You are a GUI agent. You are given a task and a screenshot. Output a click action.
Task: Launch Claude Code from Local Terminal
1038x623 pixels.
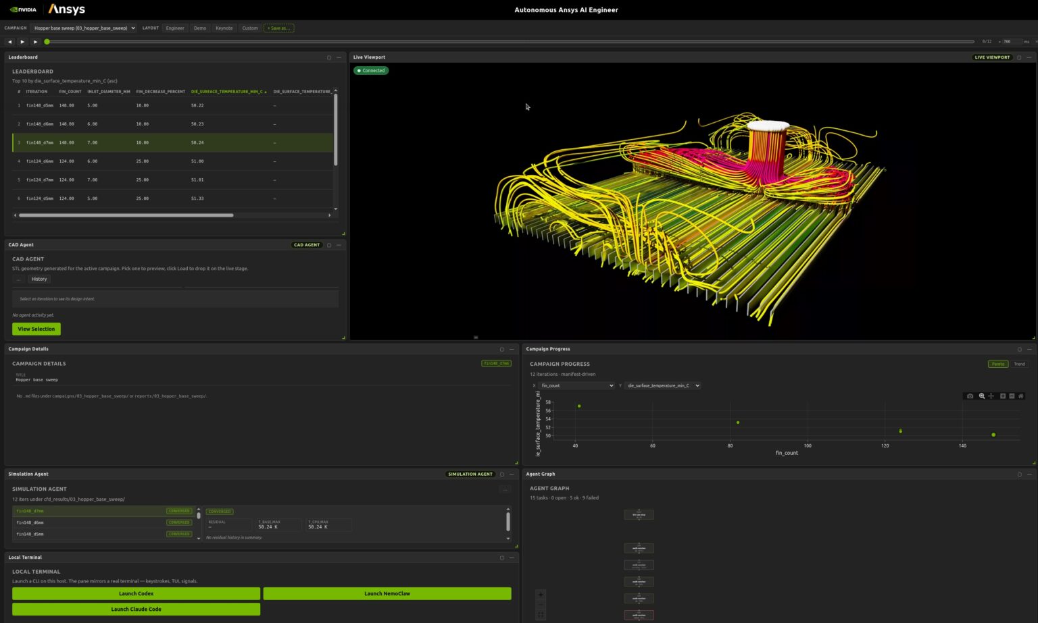(x=136, y=609)
